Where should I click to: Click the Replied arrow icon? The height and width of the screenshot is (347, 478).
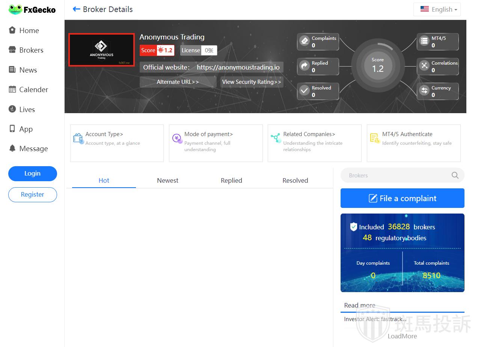pyautogui.click(x=305, y=66)
